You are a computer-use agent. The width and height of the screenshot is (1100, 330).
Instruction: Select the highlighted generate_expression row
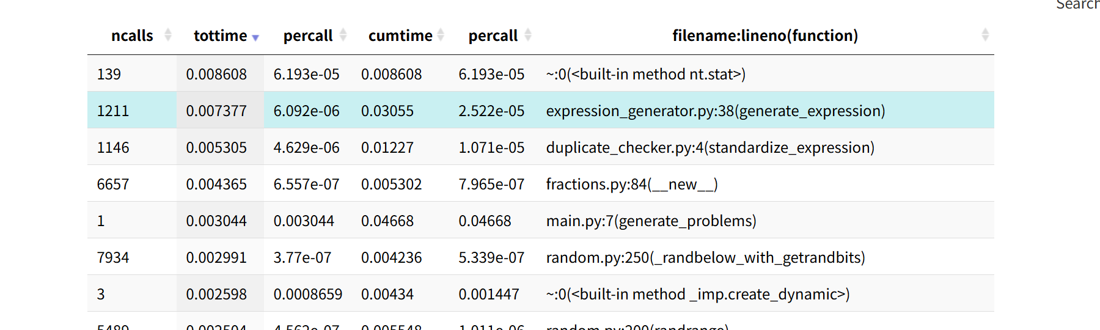[x=715, y=111]
